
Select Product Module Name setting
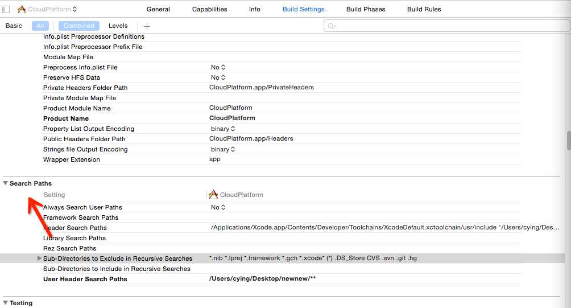coord(77,108)
